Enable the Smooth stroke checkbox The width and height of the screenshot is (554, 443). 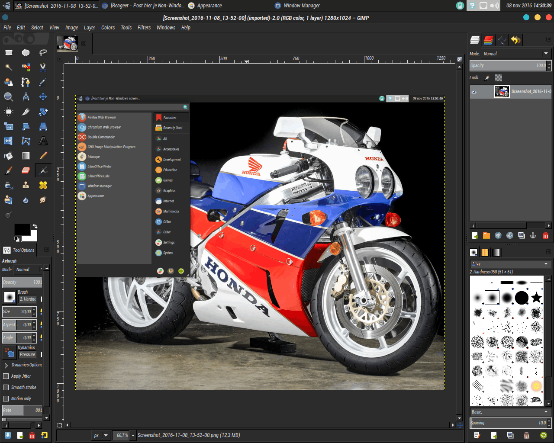point(6,388)
